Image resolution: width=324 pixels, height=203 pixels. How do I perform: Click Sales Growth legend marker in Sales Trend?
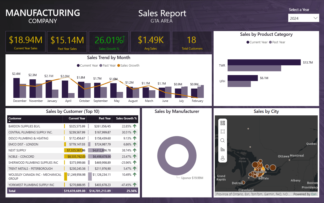[119, 66]
